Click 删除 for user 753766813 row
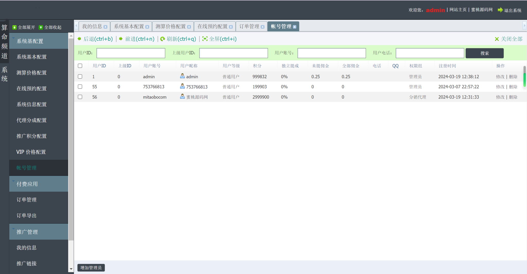Screen dimensions: 527x274 [513, 86]
